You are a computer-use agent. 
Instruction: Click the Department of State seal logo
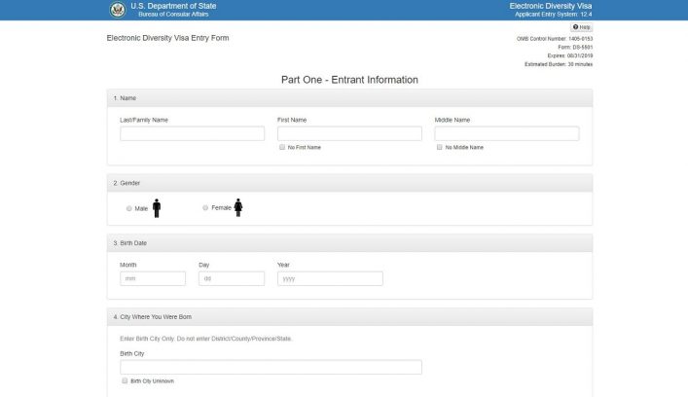(x=118, y=10)
